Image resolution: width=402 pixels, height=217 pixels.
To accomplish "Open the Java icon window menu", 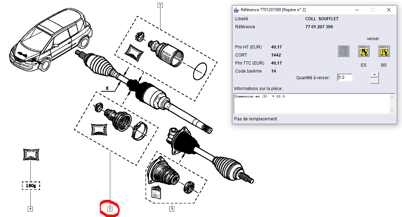I will (237, 10).
